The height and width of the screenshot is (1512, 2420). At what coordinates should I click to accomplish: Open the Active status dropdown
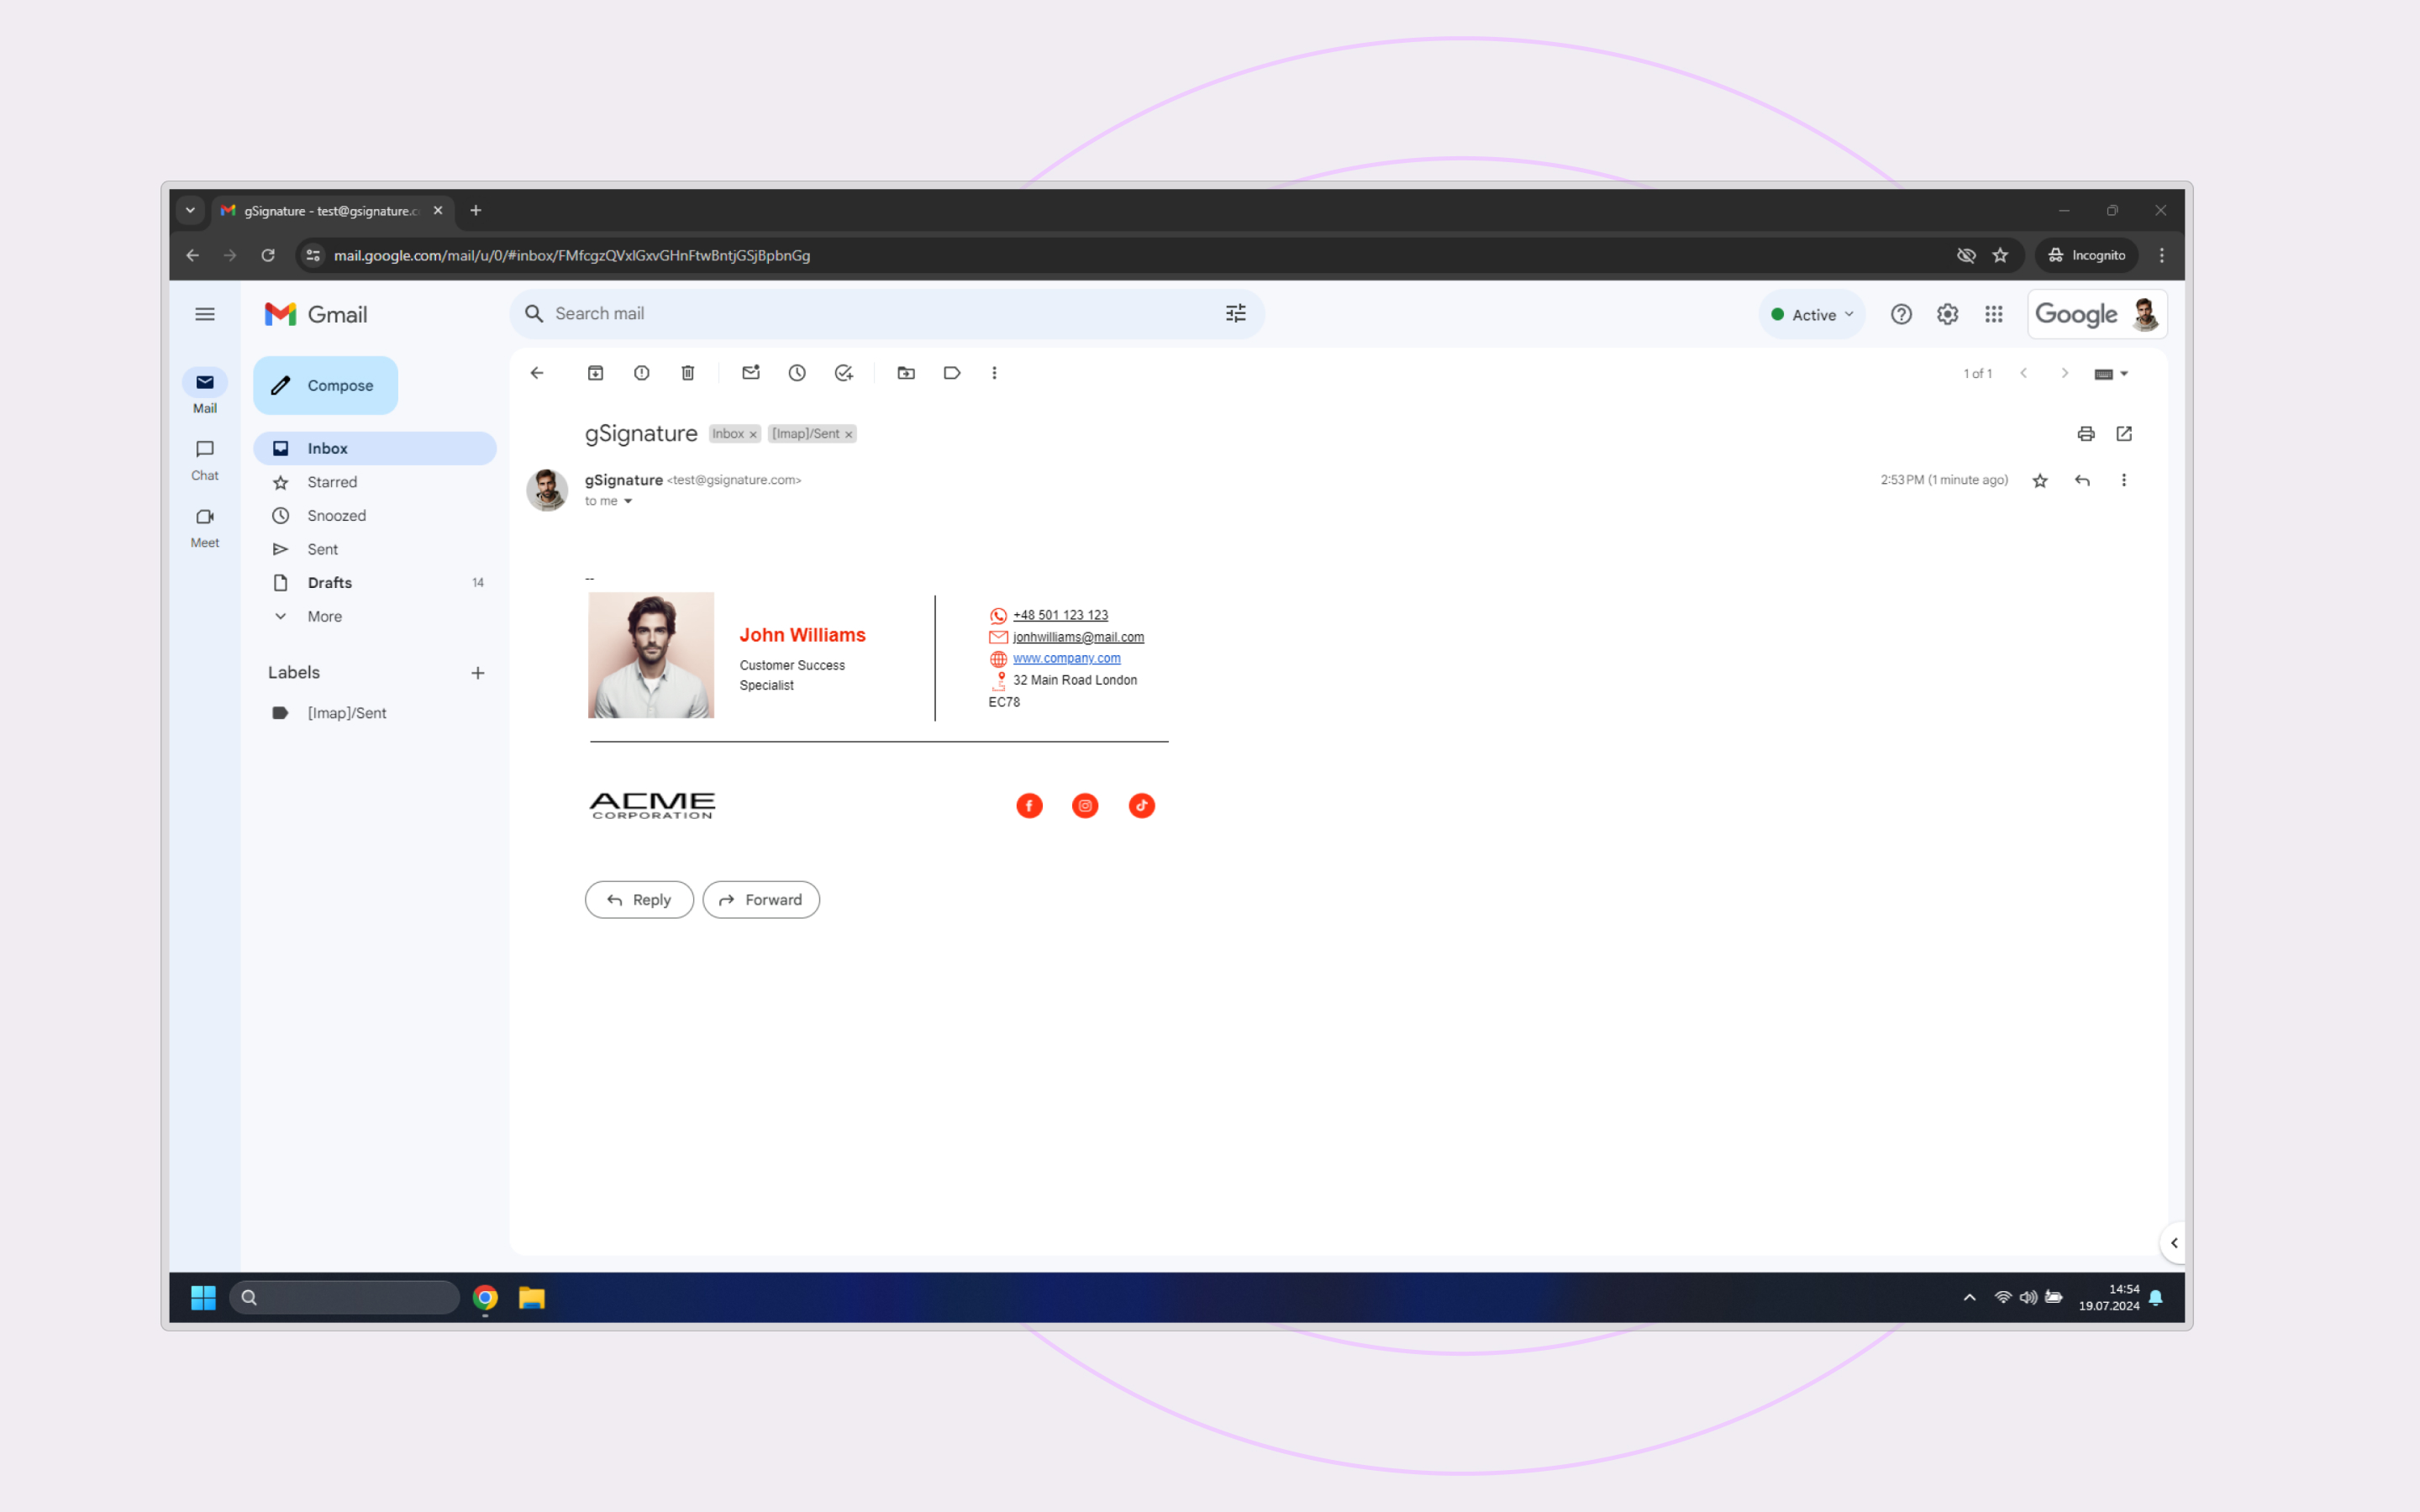[1812, 315]
